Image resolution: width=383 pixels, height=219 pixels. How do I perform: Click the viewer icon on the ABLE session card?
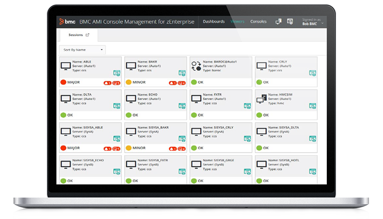pos(116,73)
